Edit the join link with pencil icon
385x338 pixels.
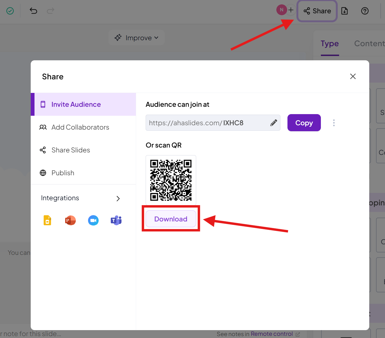coord(274,123)
